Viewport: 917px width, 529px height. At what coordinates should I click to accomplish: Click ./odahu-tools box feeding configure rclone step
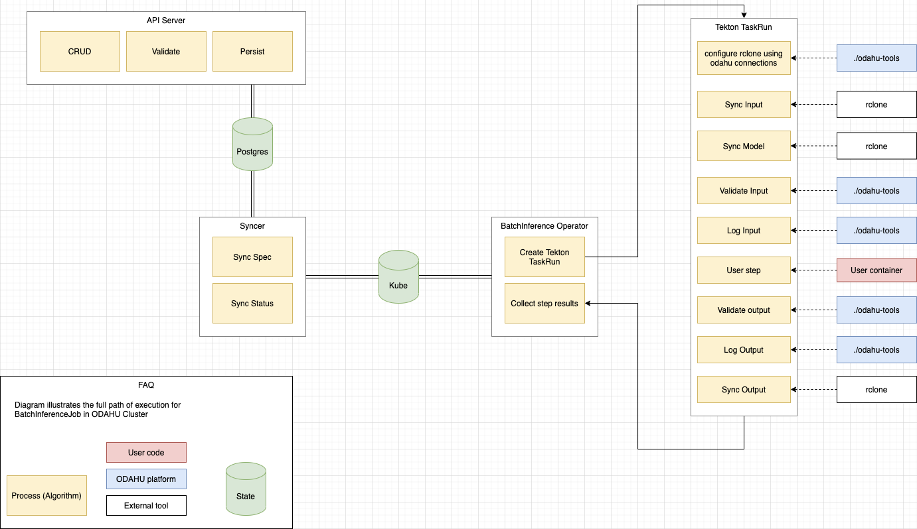point(876,58)
